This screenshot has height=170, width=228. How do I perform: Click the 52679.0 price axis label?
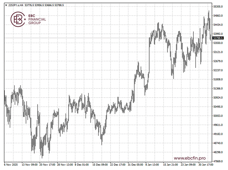(218, 61)
